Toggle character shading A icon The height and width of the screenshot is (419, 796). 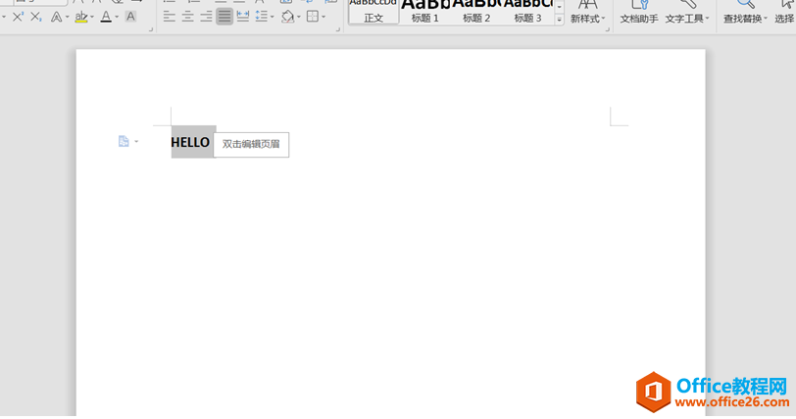130,17
